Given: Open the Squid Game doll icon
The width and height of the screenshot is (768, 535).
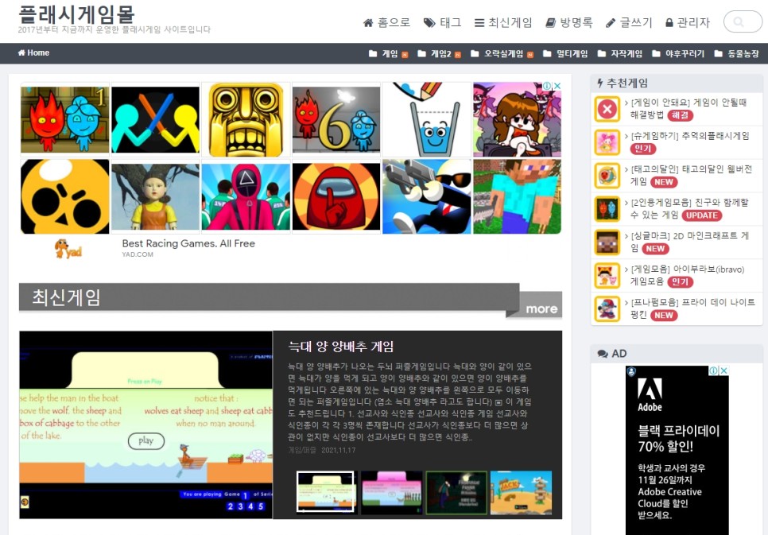Looking at the screenshot, I should [x=155, y=196].
